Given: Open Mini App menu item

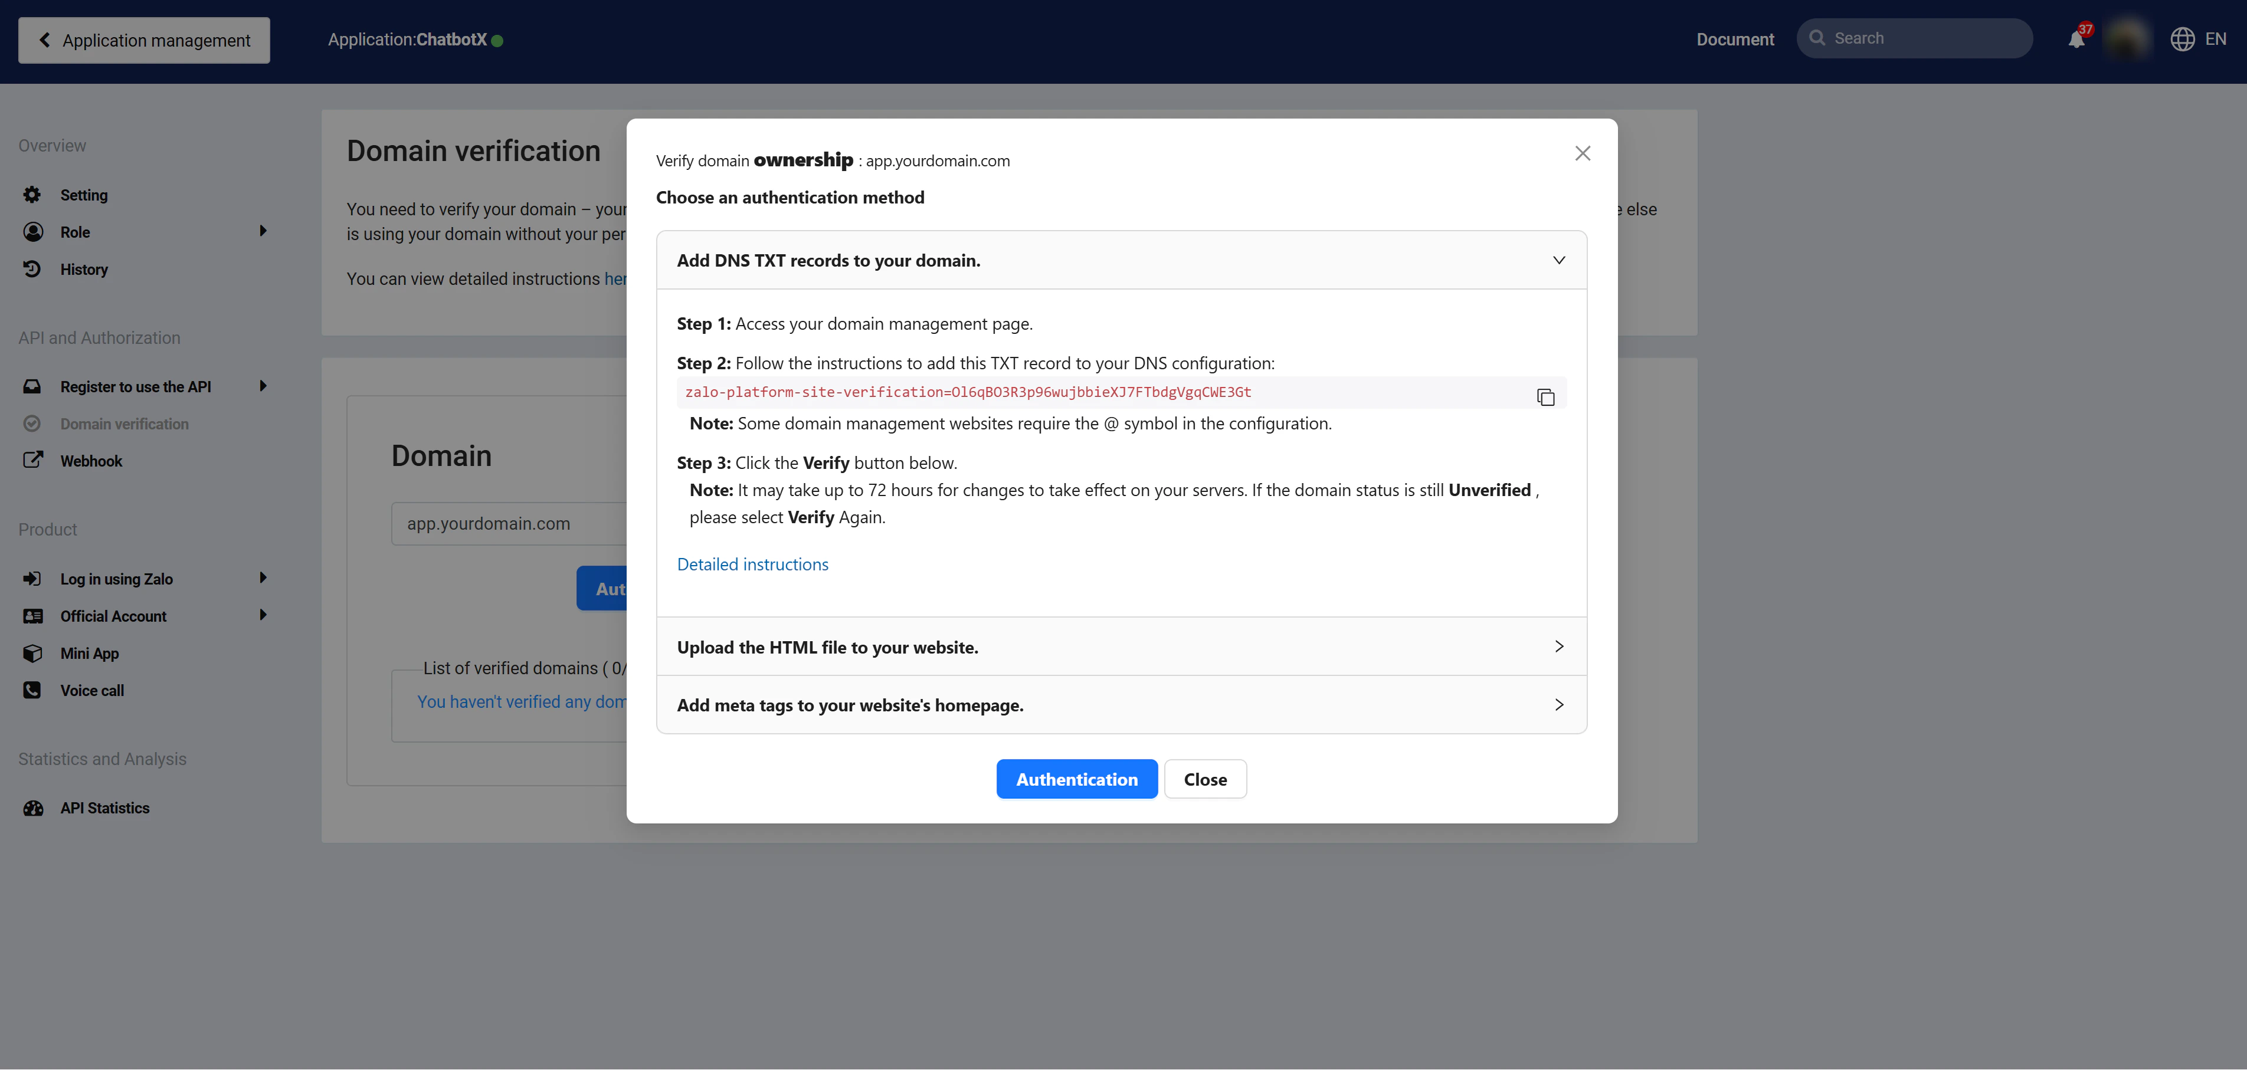Looking at the screenshot, I should (89, 653).
